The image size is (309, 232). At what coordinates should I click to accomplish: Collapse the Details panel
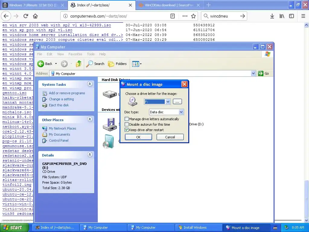(x=90, y=154)
